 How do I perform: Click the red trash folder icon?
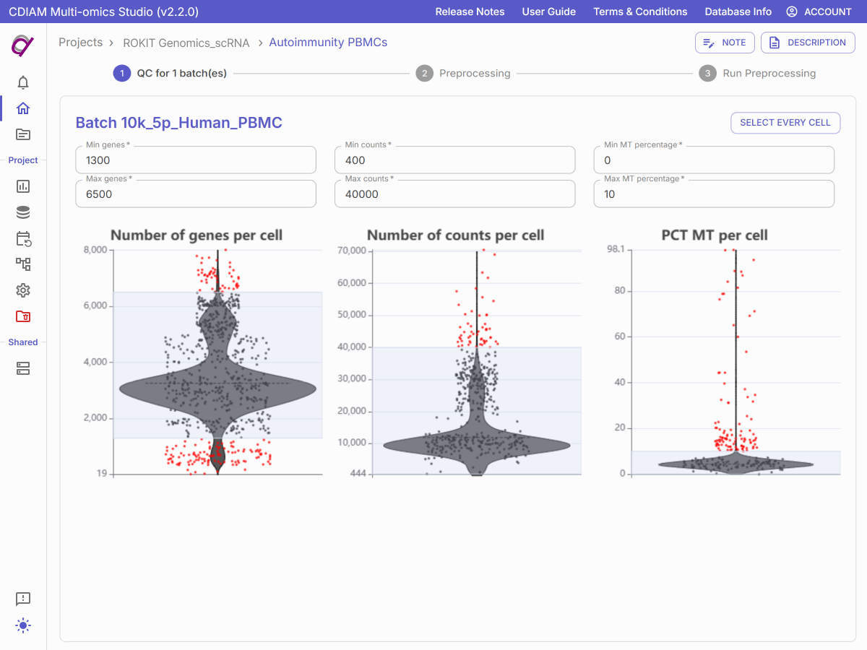pos(23,316)
